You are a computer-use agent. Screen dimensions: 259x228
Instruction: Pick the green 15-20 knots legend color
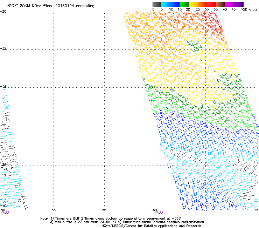(184, 4)
